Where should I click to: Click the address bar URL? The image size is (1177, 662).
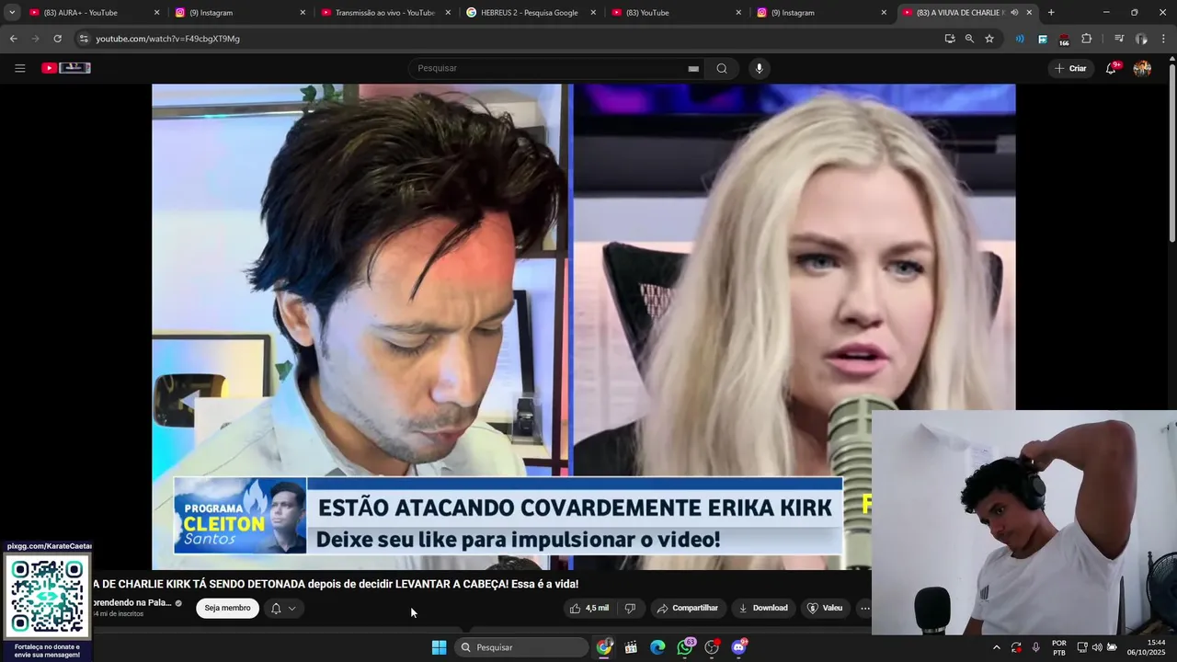click(167, 39)
